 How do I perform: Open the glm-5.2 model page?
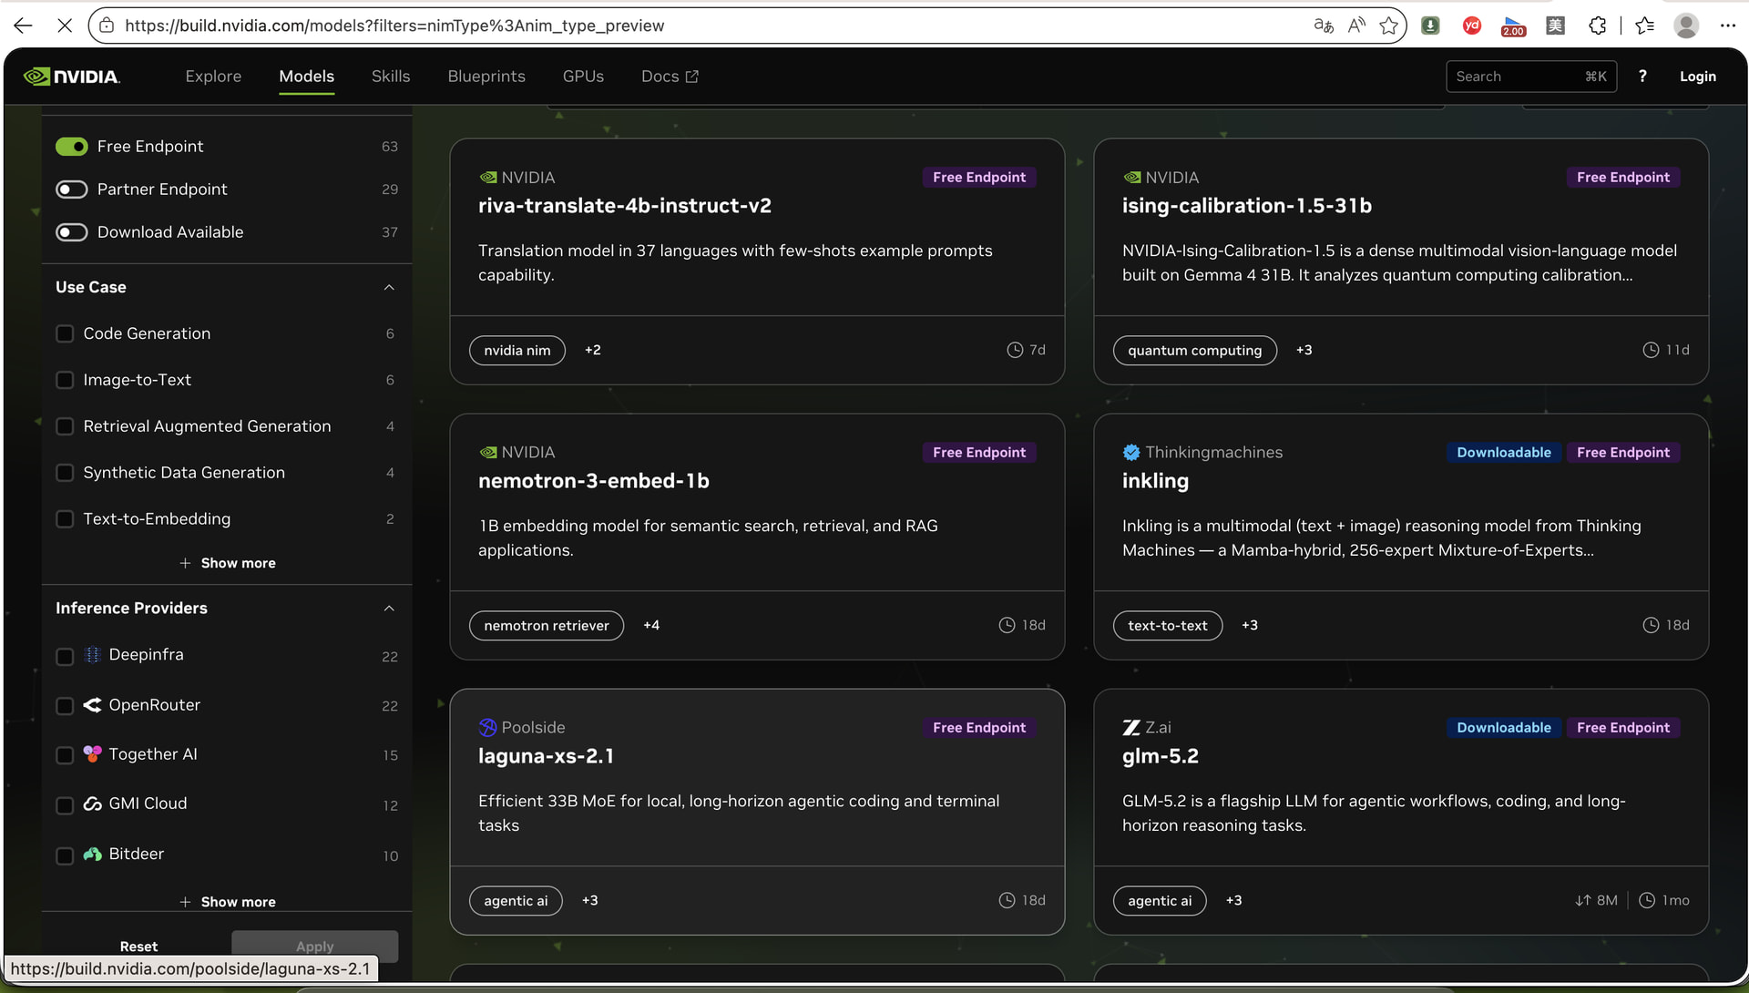[1161, 756]
